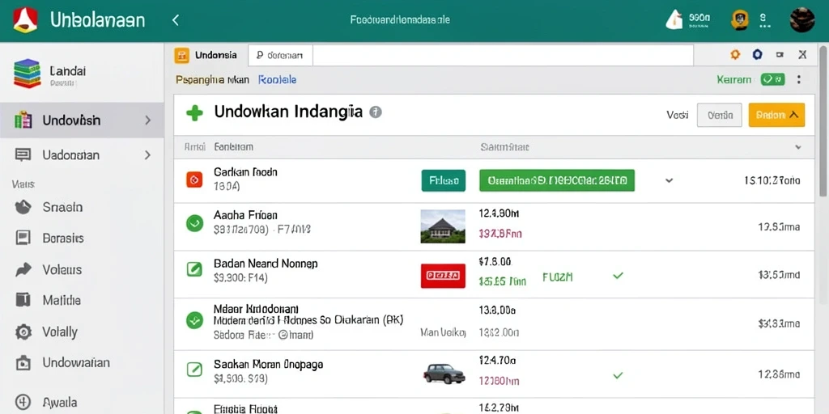Click the red Unbolanaan logo icon
The width and height of the screenshot is (829, 414).
click(x=25, y=20)
